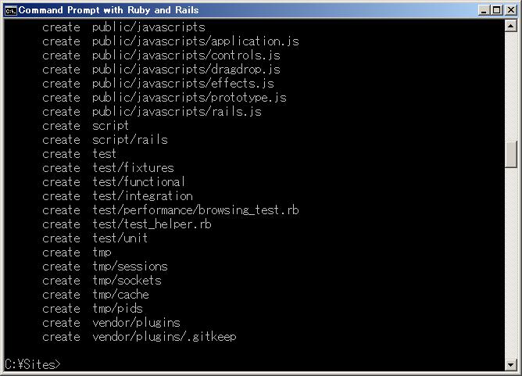Click the C:¥Sites> prompt line

(x=33, y=364)
